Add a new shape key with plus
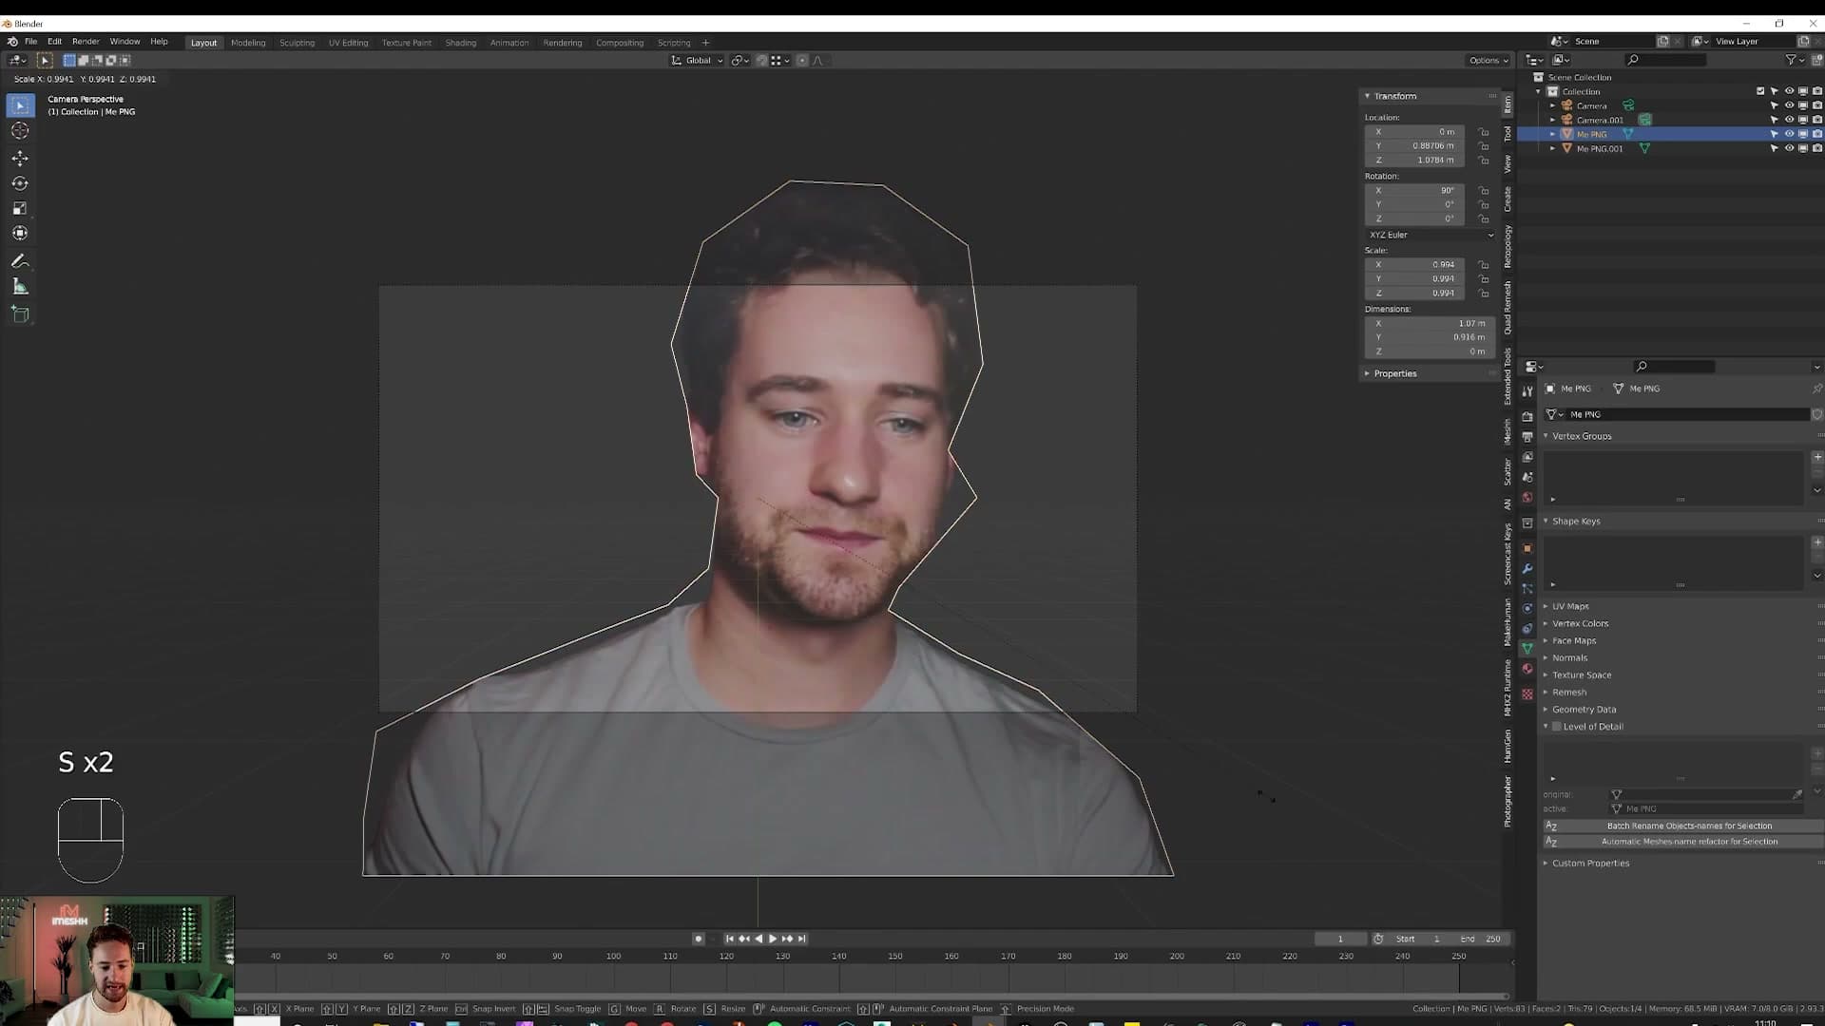 (1817, 542)
